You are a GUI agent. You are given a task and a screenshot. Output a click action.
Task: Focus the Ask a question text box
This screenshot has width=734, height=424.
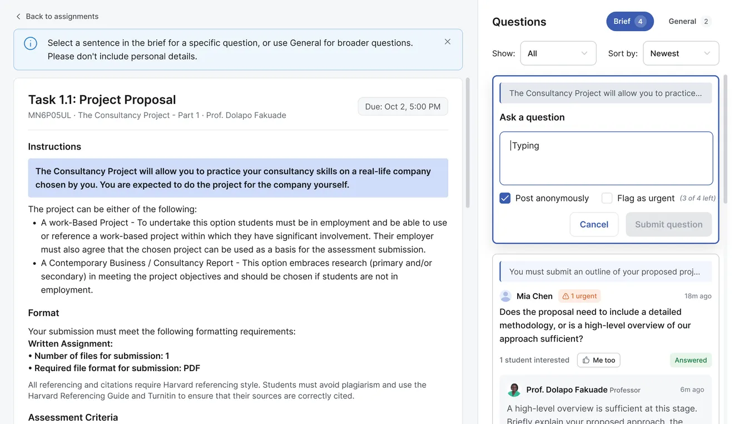[606, 159]
